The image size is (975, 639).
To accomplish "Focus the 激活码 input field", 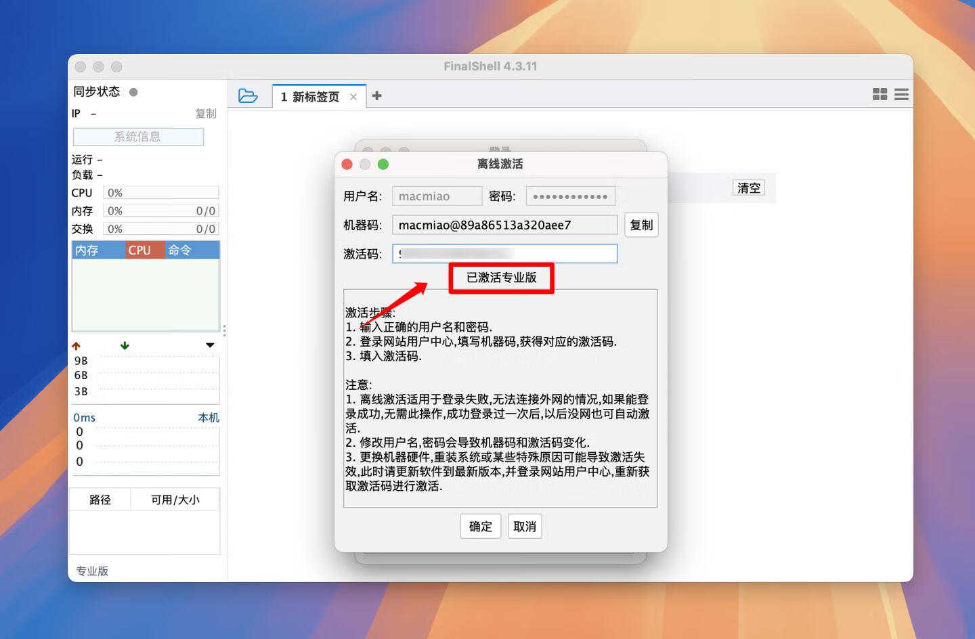I will pyautogui.click(x=505, y=254).
